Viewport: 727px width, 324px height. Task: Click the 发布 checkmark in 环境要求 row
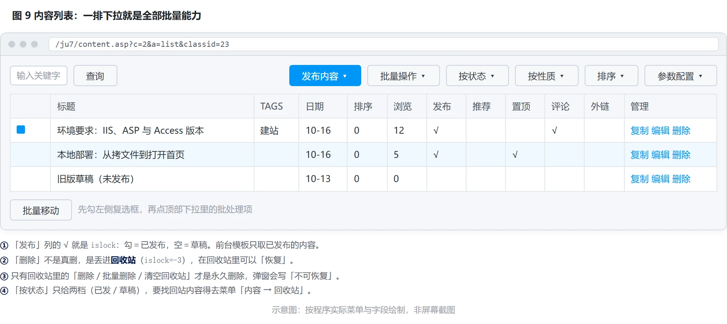pos(436,131)
